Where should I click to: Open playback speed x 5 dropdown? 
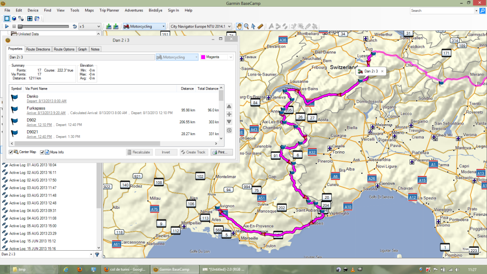(89, 27)
